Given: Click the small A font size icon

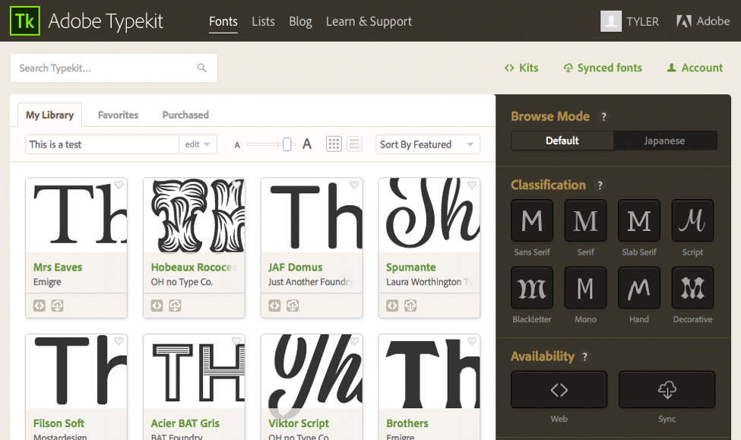Looking at the screenshot, I should (x=237, y=145).
